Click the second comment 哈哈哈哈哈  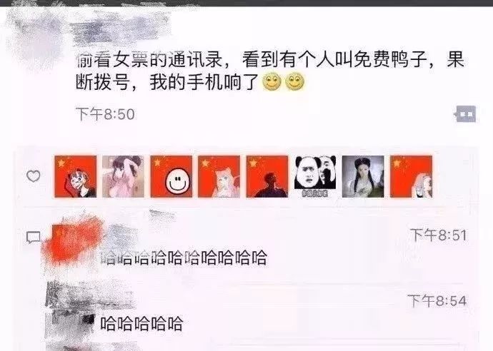(x=141, y=324)
